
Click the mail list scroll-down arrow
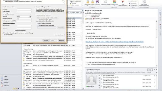pos(83,88)
